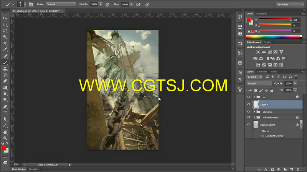Expand the value elements group
This screenshot has width=307, height=172.
click(254, 117)
